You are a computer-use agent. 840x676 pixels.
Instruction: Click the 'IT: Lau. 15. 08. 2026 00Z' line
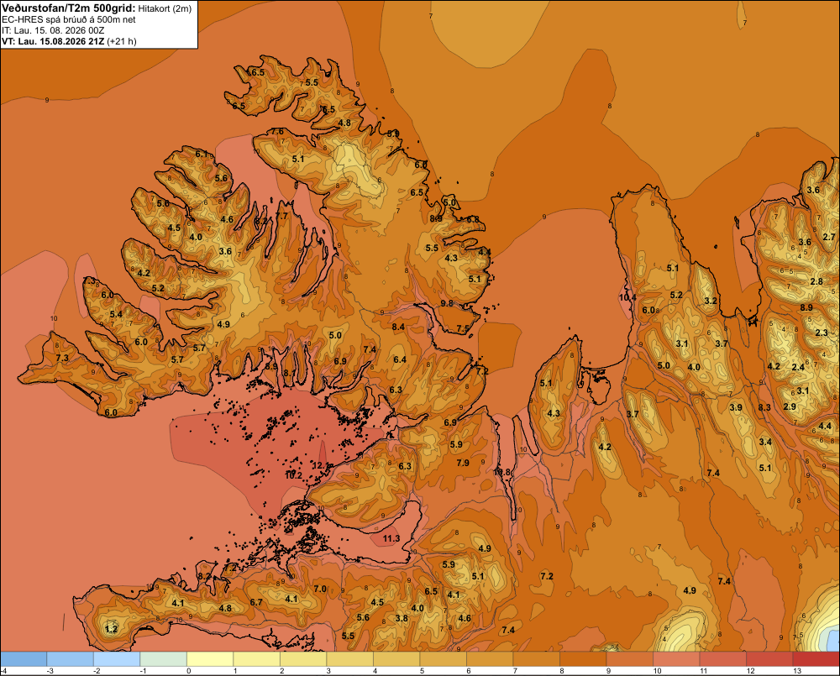[53, 30]
